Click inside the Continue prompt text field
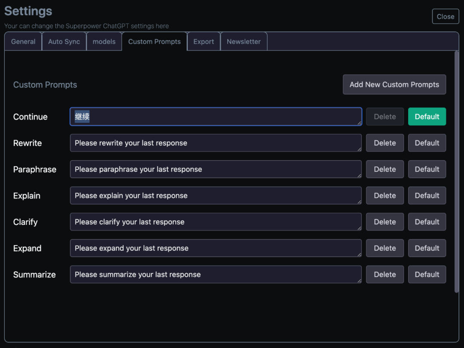 pyautogui.click(x=215, y=117)
